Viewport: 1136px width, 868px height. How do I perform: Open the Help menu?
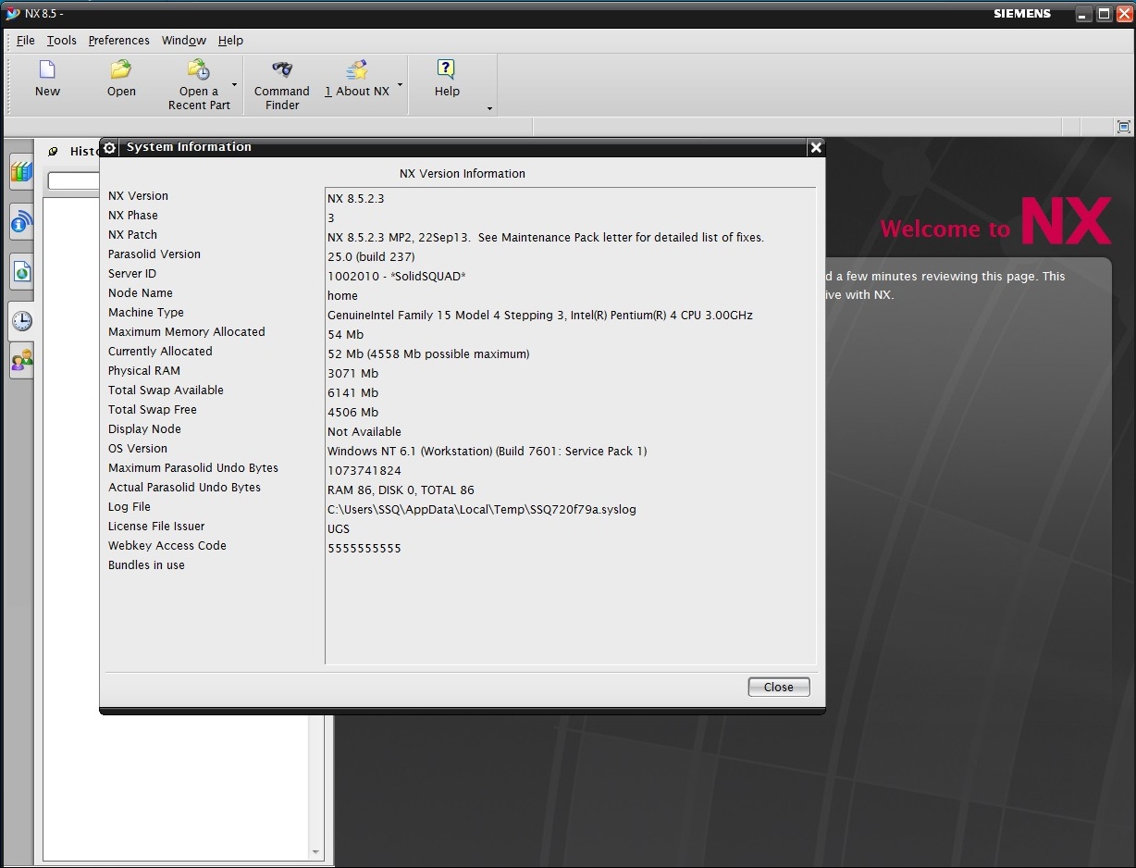pyautogui.click(x=230, y=40)
